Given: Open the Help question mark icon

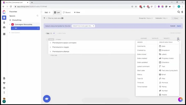Looking at the screenshot, I should [4, 88].
